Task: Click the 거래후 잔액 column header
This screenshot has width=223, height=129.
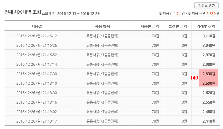Action: coord(206,26)
